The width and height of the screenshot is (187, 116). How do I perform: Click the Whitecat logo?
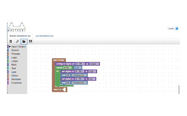pyautogui.click(x=17, y=27)
